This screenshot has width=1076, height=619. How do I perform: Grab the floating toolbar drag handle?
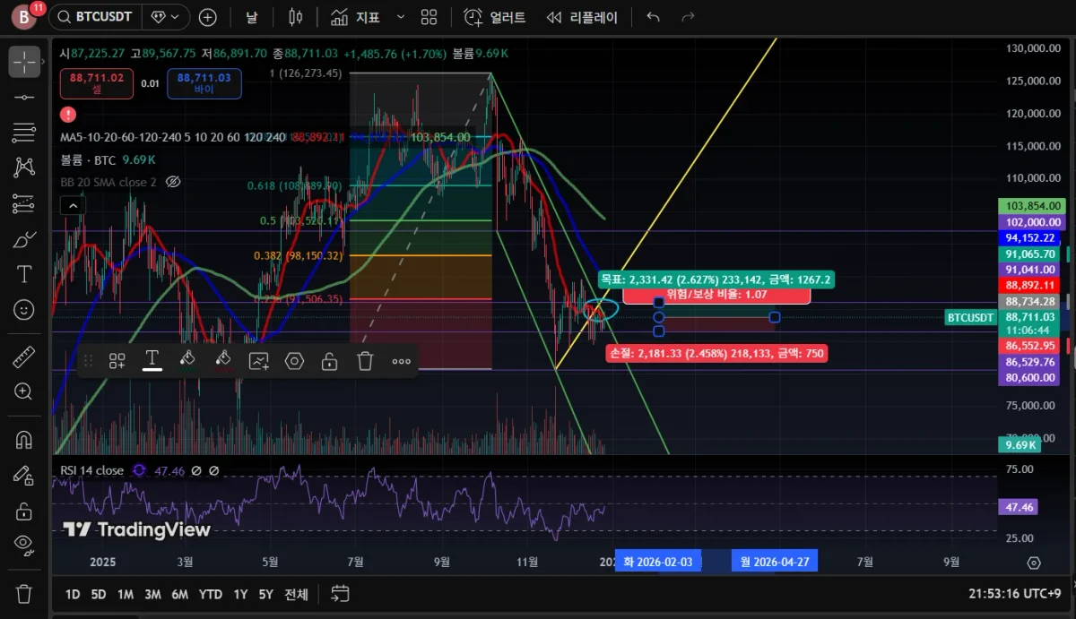tap(88, 361)
